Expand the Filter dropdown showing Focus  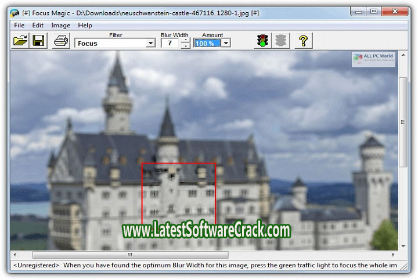150,43
